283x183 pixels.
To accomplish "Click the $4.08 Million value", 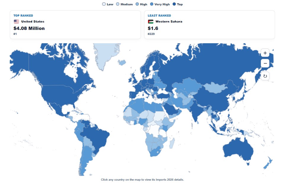I will pyautogui.click(x=29, y=28).
